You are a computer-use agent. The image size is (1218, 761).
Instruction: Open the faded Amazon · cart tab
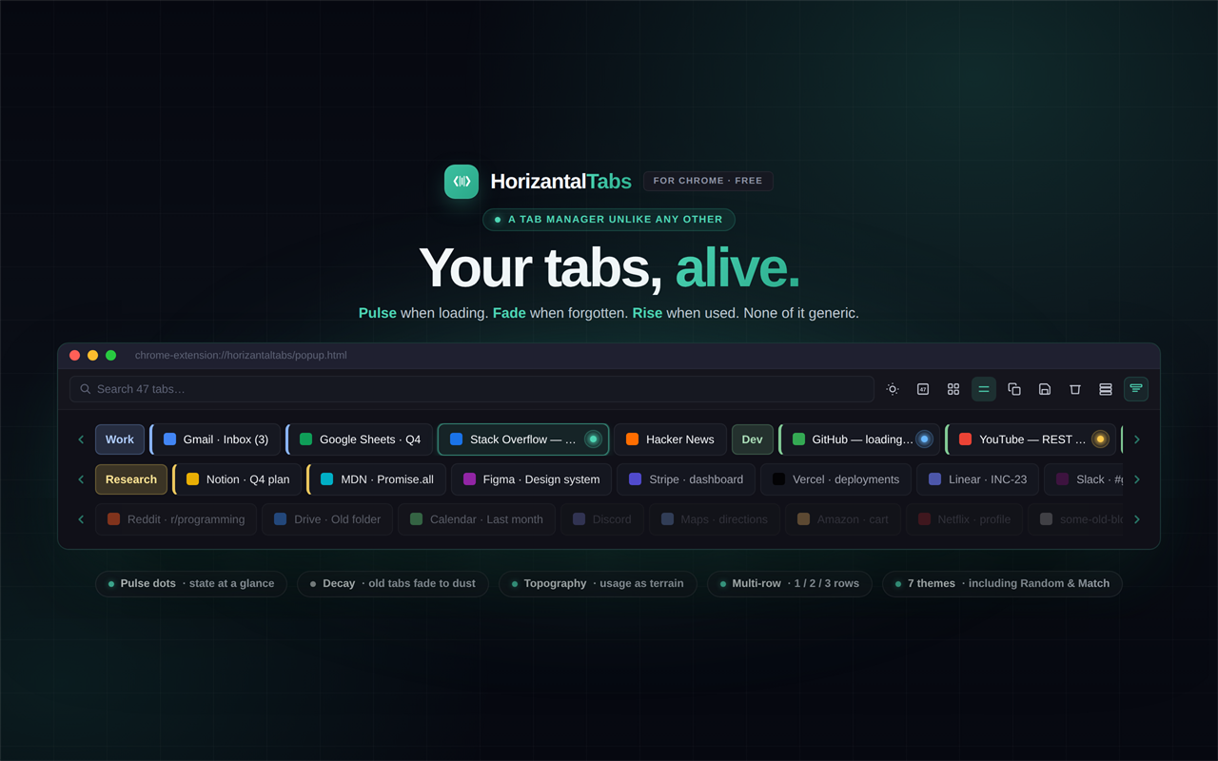coord(843,519)
